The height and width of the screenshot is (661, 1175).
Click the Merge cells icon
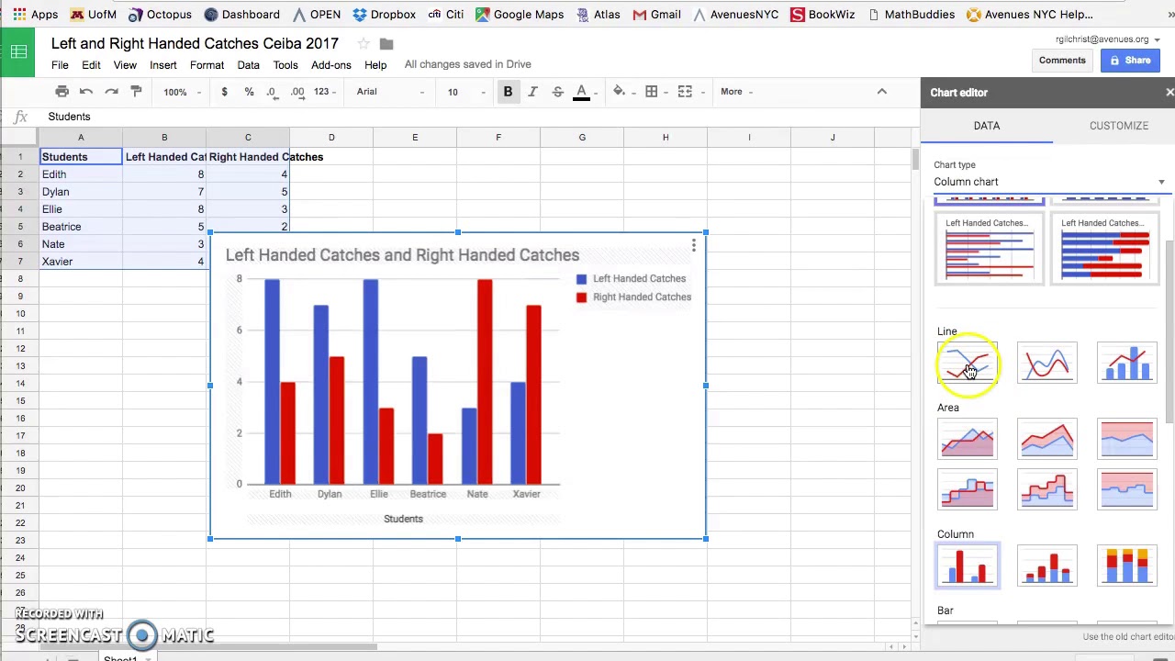(688, 92)
